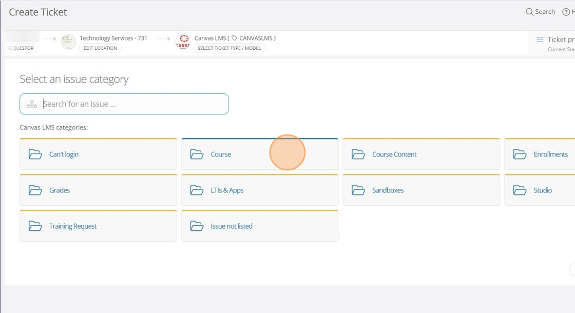Click the Technology Services location avatar
This screenshot has height=313, width=575.
[x=68, y=42]
